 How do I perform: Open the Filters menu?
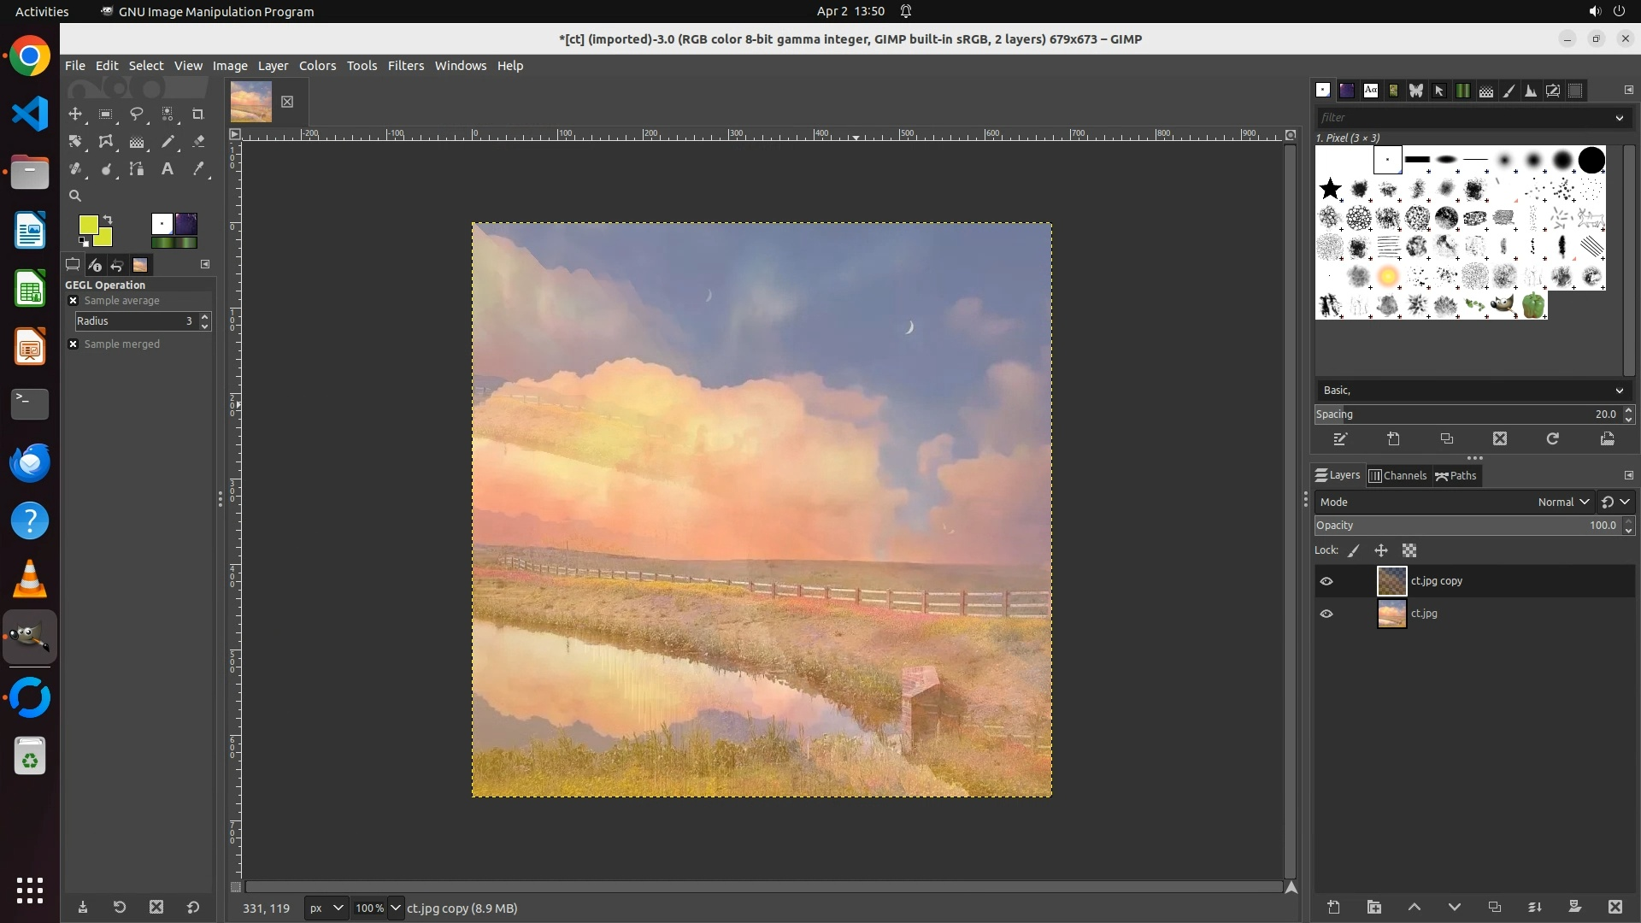pyautogui.click(x=405, y=66)
